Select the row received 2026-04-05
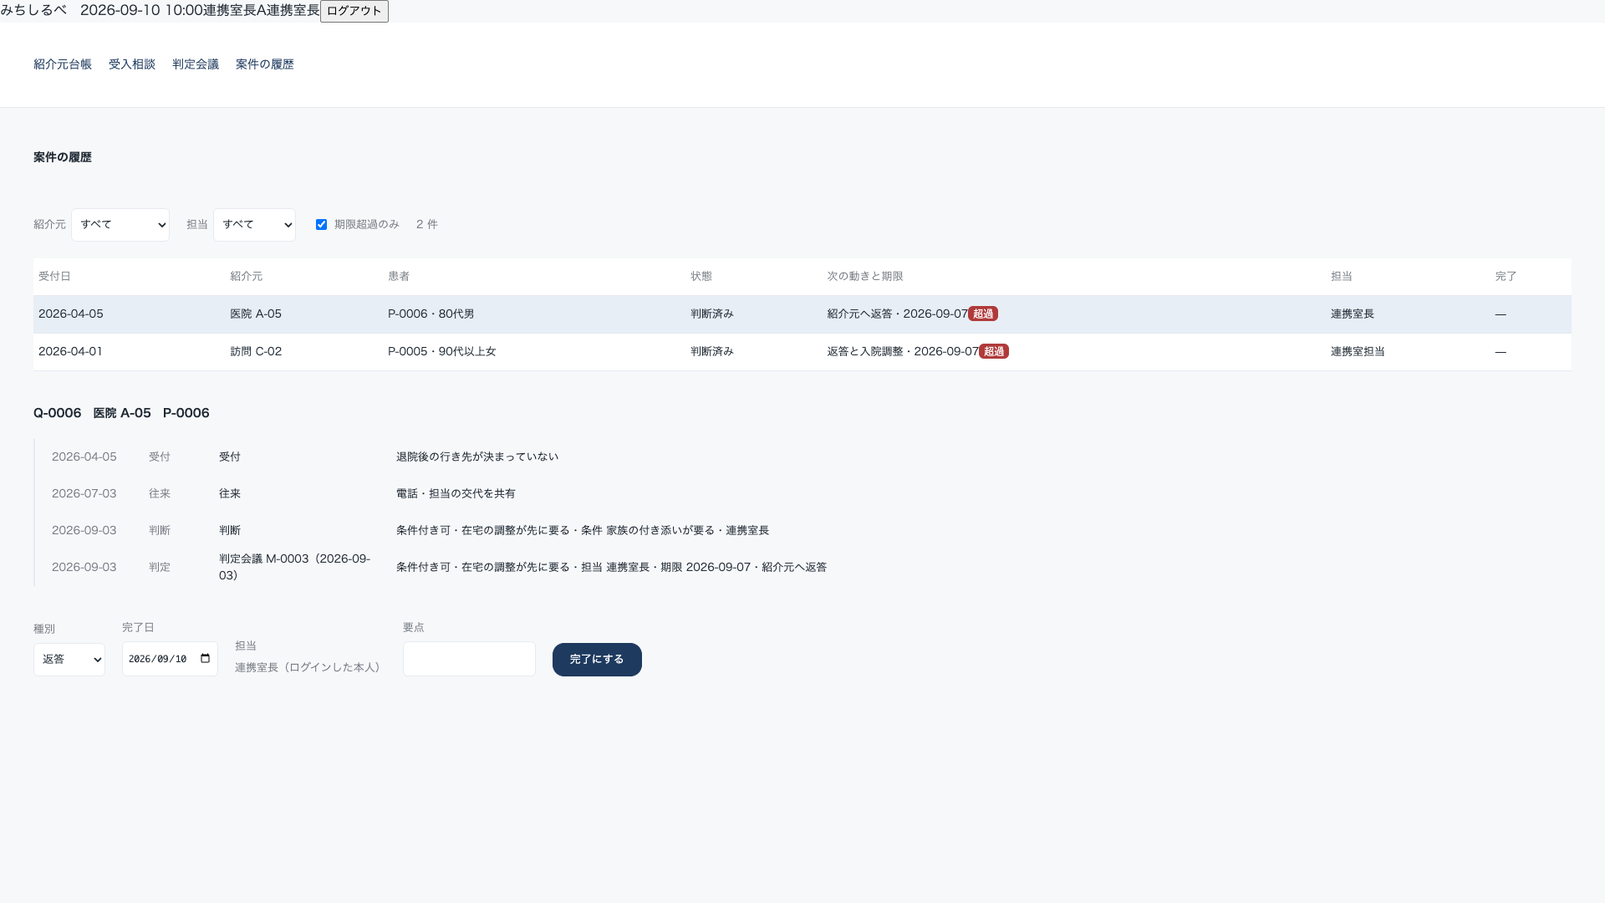This screenshot has width=1605, height=903. coord(802,314)
